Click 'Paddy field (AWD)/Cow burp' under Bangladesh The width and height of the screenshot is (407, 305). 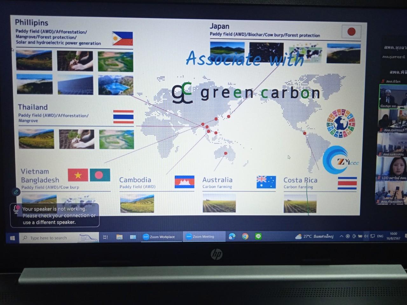(50, 187)
